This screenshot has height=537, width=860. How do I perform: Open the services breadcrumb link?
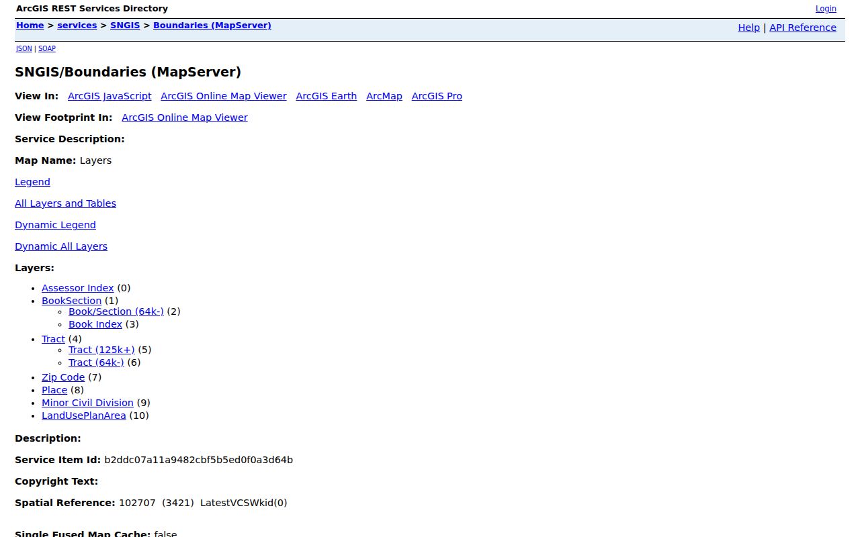(77, 26)
